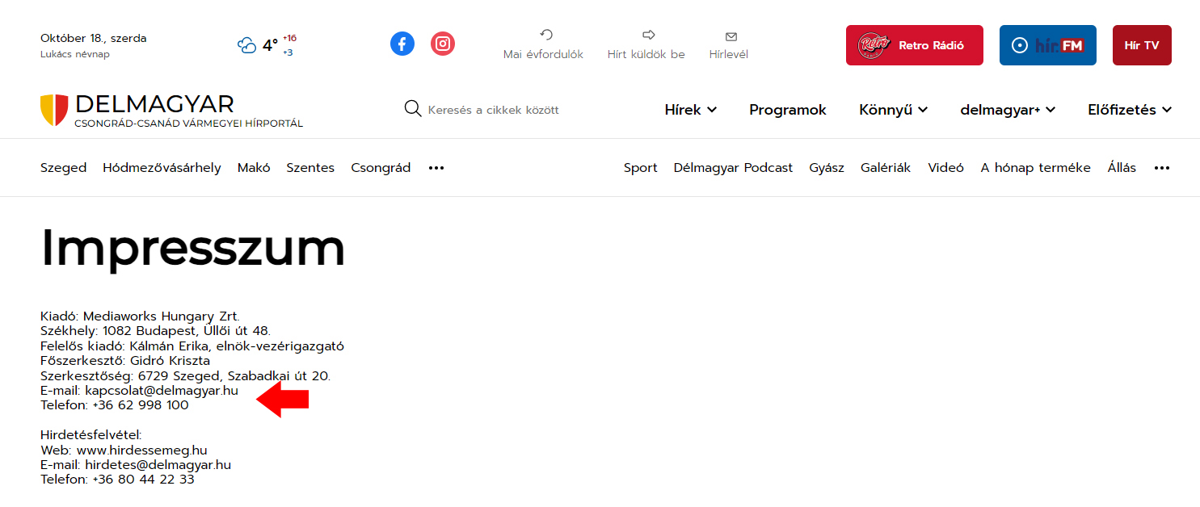Open the Programok menu item
The width and height of the screenshot is (1200, 507).
(x=788, y=110)
